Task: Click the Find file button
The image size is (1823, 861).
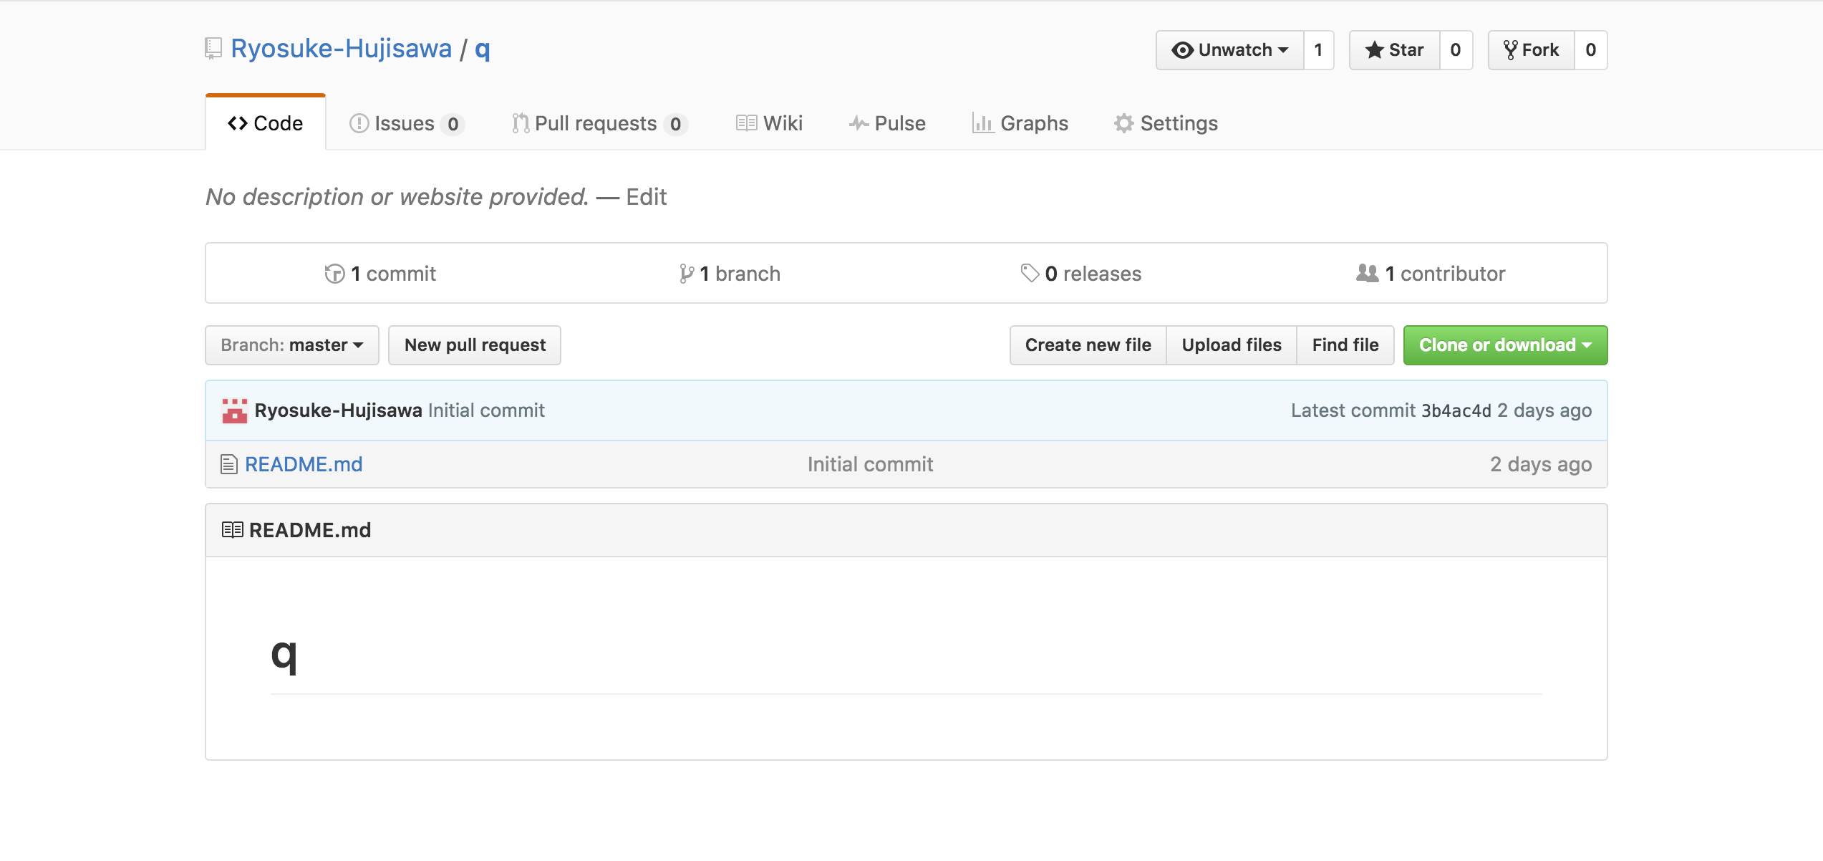Action: tap(1345, 345)
